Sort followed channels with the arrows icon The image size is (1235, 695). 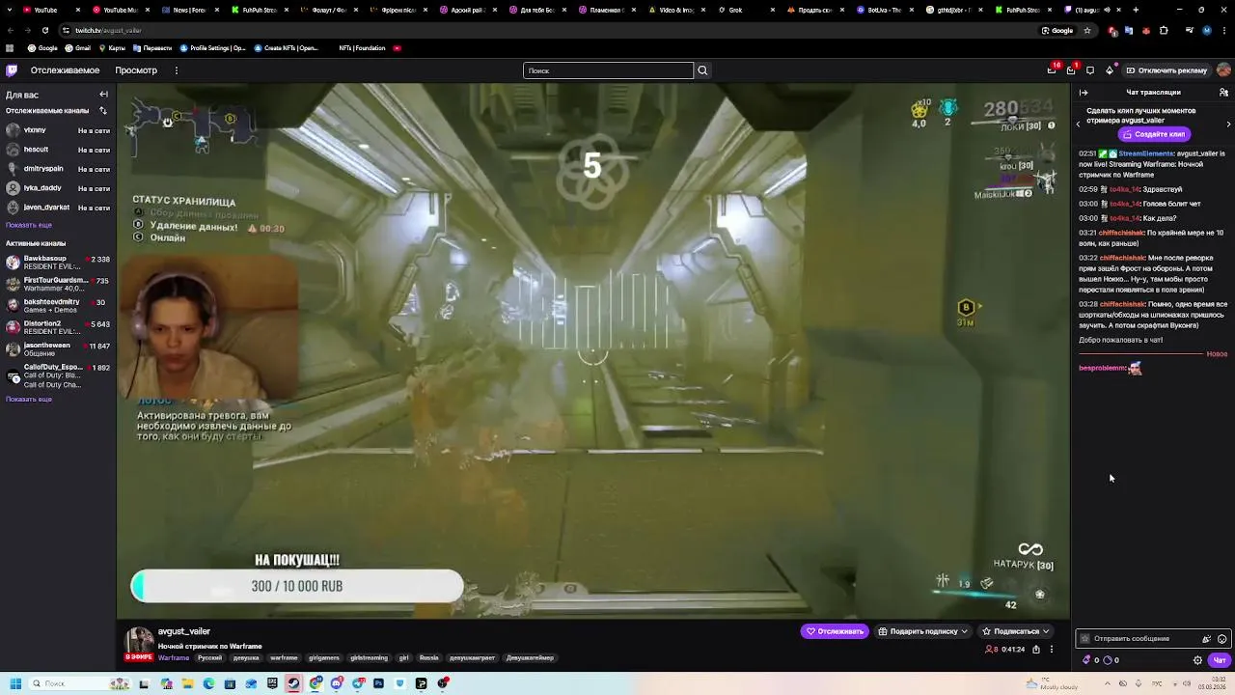coord(104,111)
